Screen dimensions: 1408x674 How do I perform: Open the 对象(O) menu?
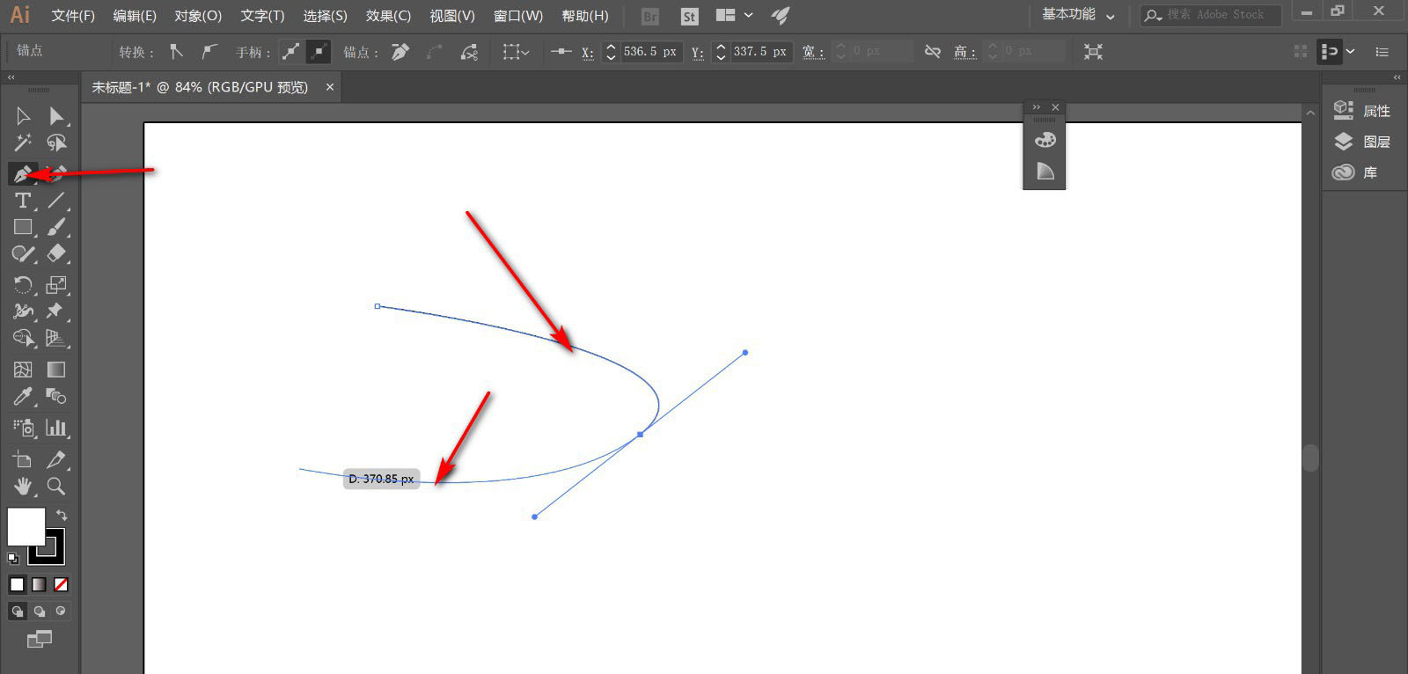coord(198,16)
